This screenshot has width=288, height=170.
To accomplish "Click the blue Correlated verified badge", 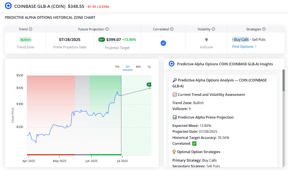I will coord(163,43).
